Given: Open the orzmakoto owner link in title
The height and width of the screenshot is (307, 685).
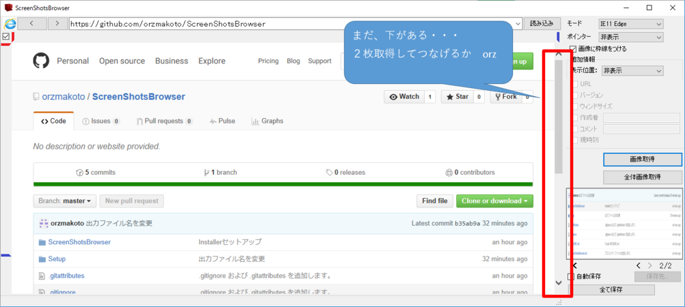Looking at the screenshot, I should pyautogui.click(x=64, y=97).
